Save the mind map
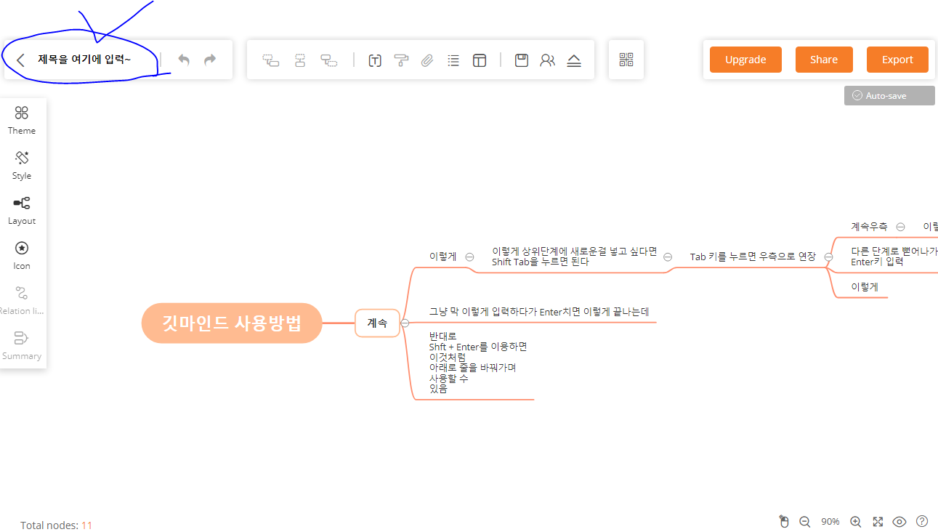Viewport: 938px width, 532px height. point(521,60)
